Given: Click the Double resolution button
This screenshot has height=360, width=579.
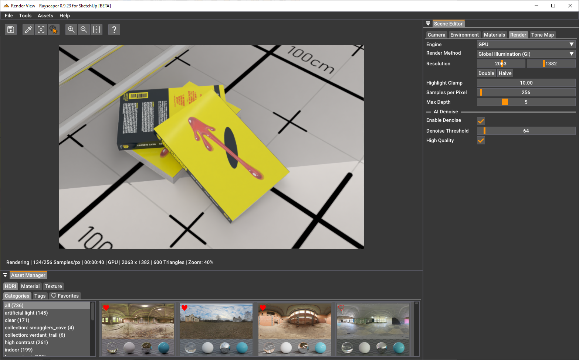Looking at the screenshot, I should pyautogui.click(x=486, y=73).
